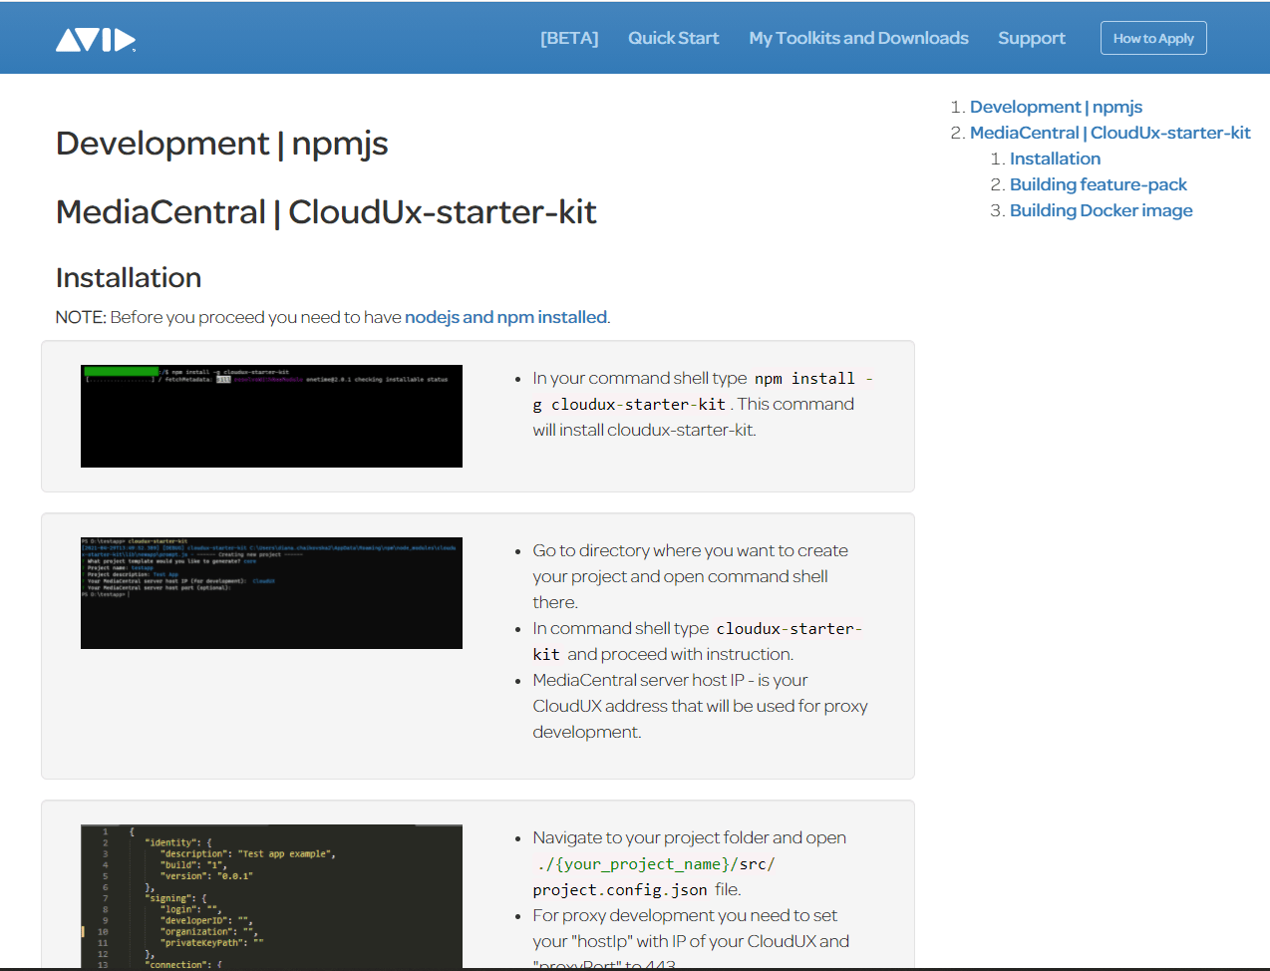Open the project.config.json code screenshot
Viewport: 1270px width, 971px height.
coord(271,896)
